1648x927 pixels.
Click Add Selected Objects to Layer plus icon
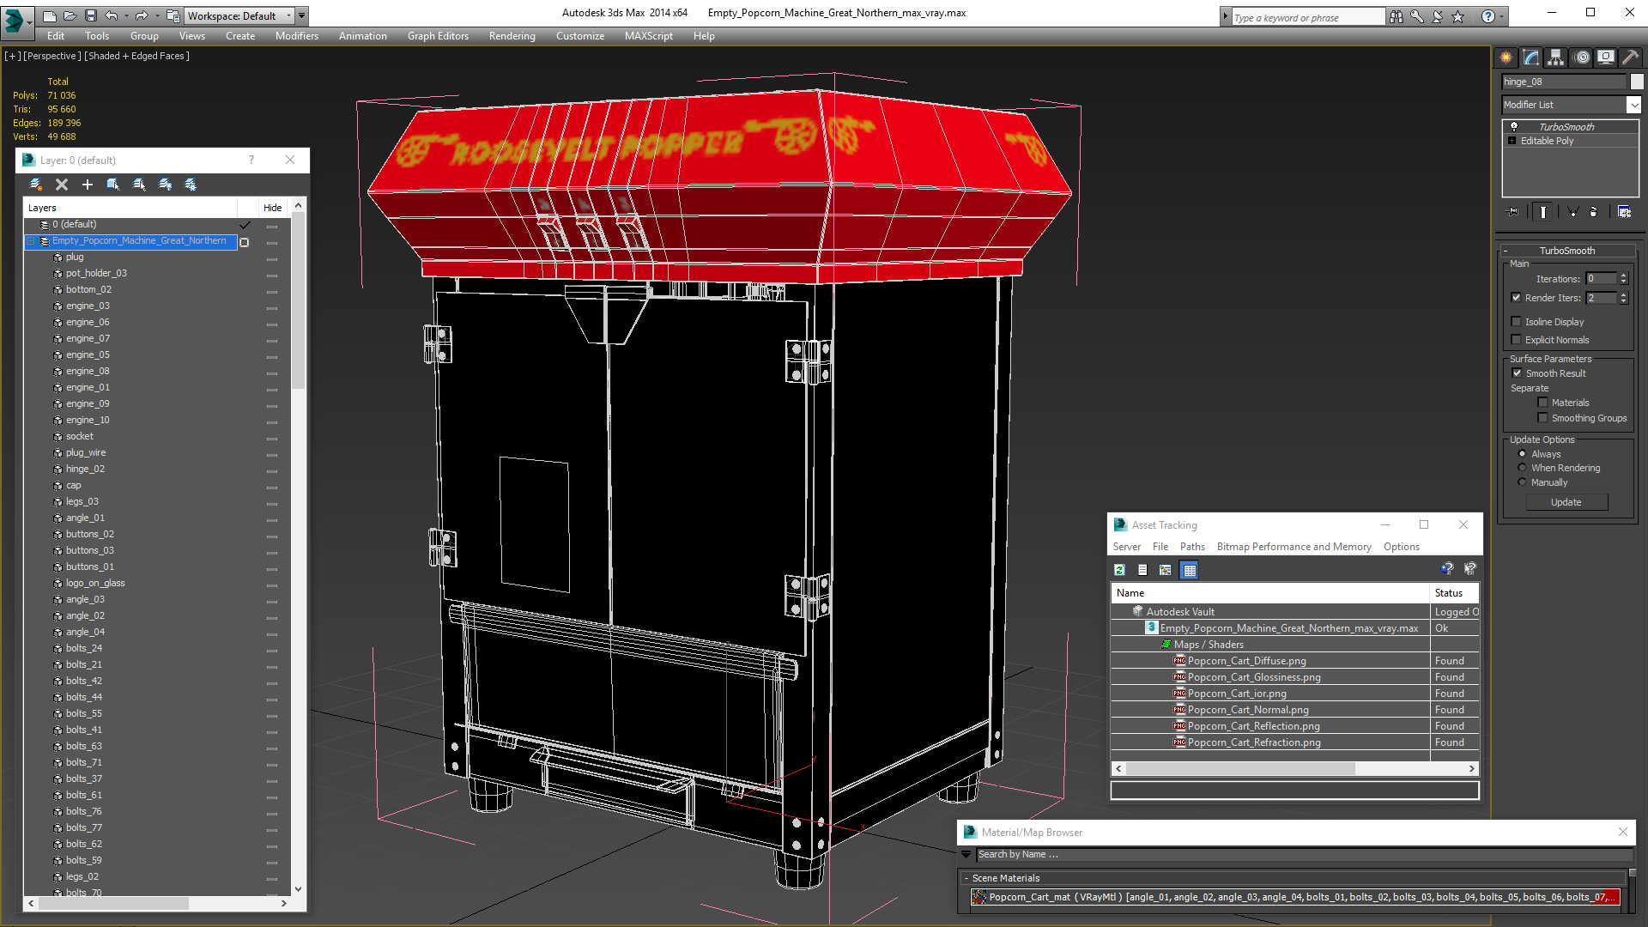tap(88, 185)
